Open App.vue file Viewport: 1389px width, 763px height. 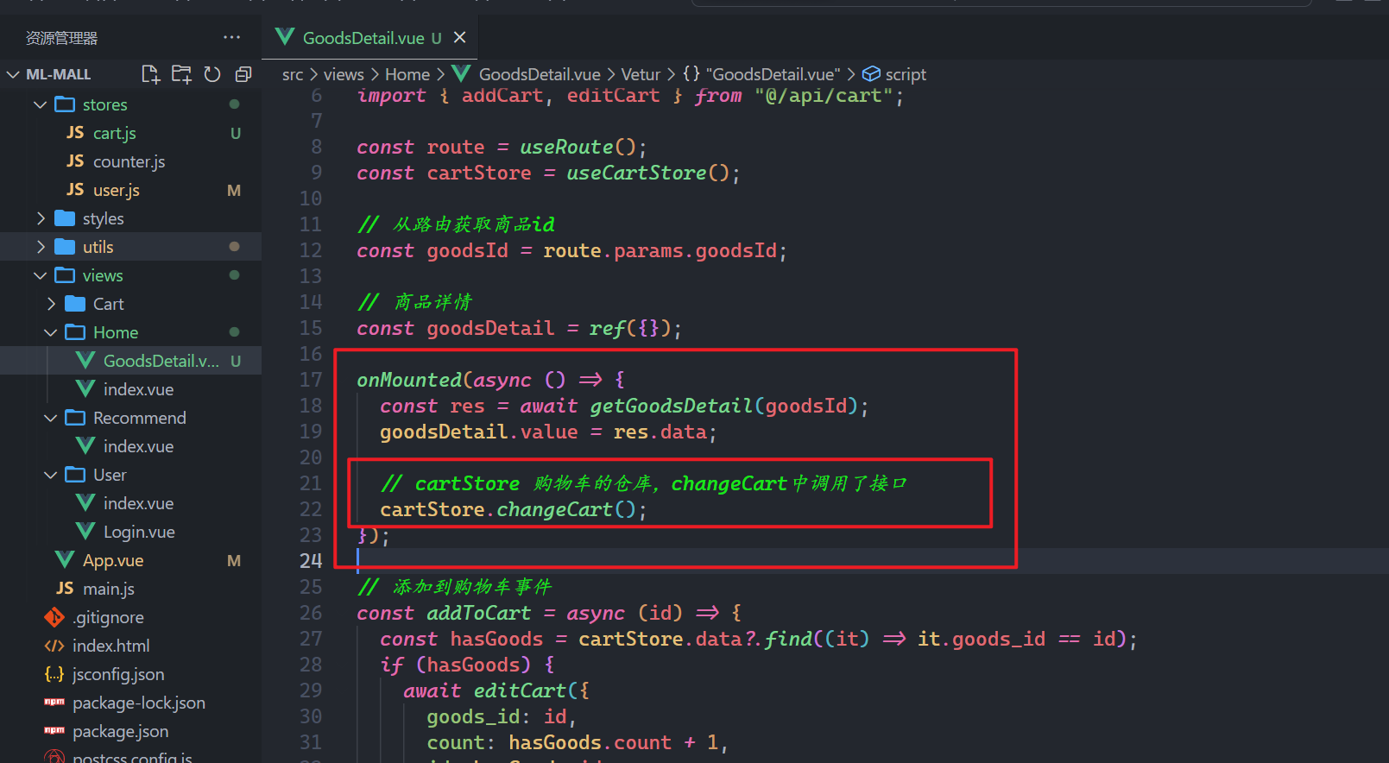(113, 560)
